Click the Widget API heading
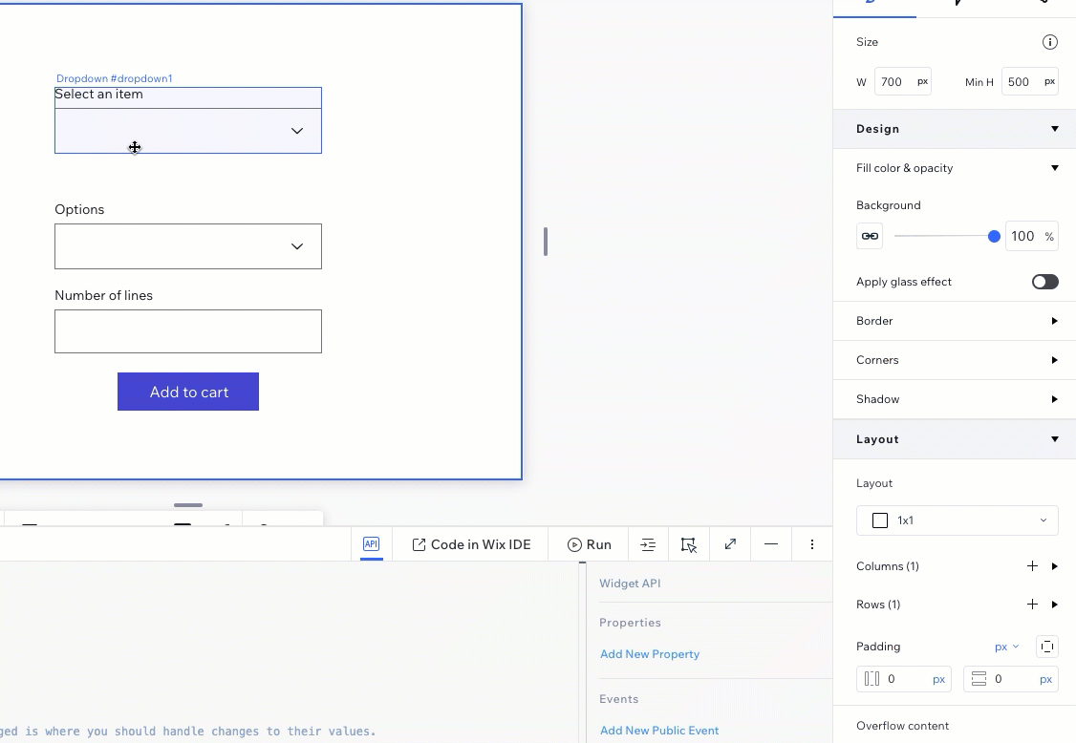 630,584
